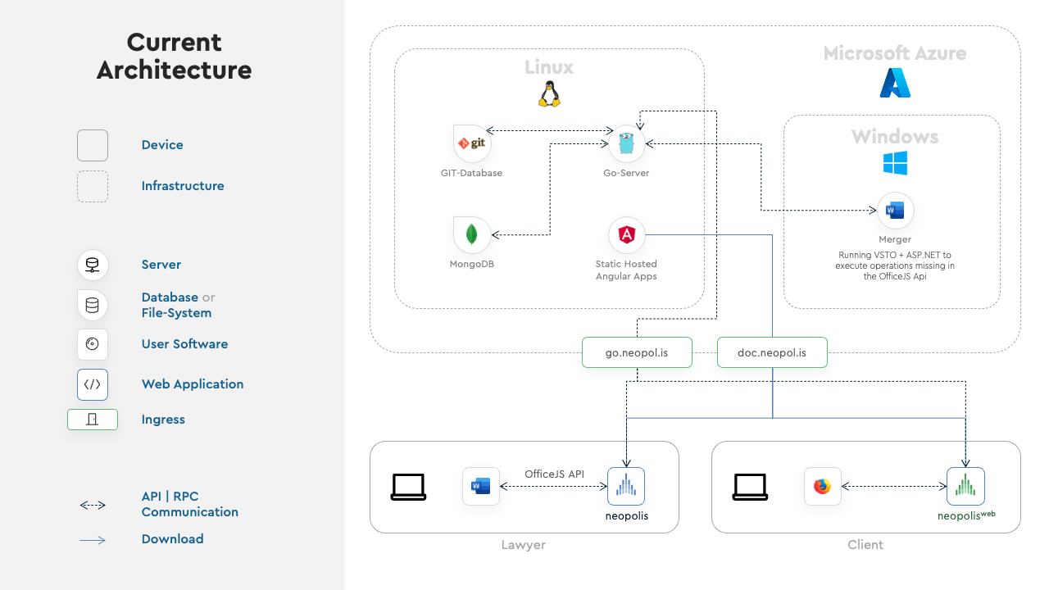The width and height of the screenshot is (1049, 590).
Task: Click the Infrastructure dashed legend square
Action: [93, 186]
